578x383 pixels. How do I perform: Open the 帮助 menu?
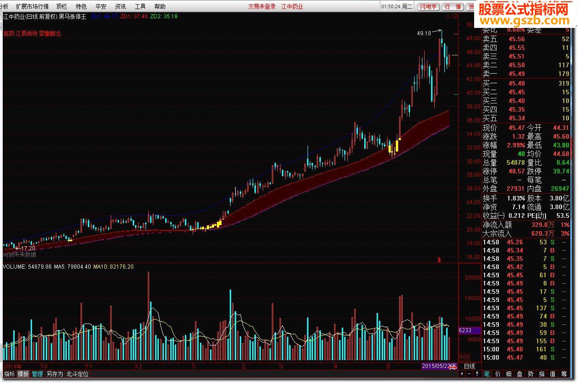tap(160, 6)
